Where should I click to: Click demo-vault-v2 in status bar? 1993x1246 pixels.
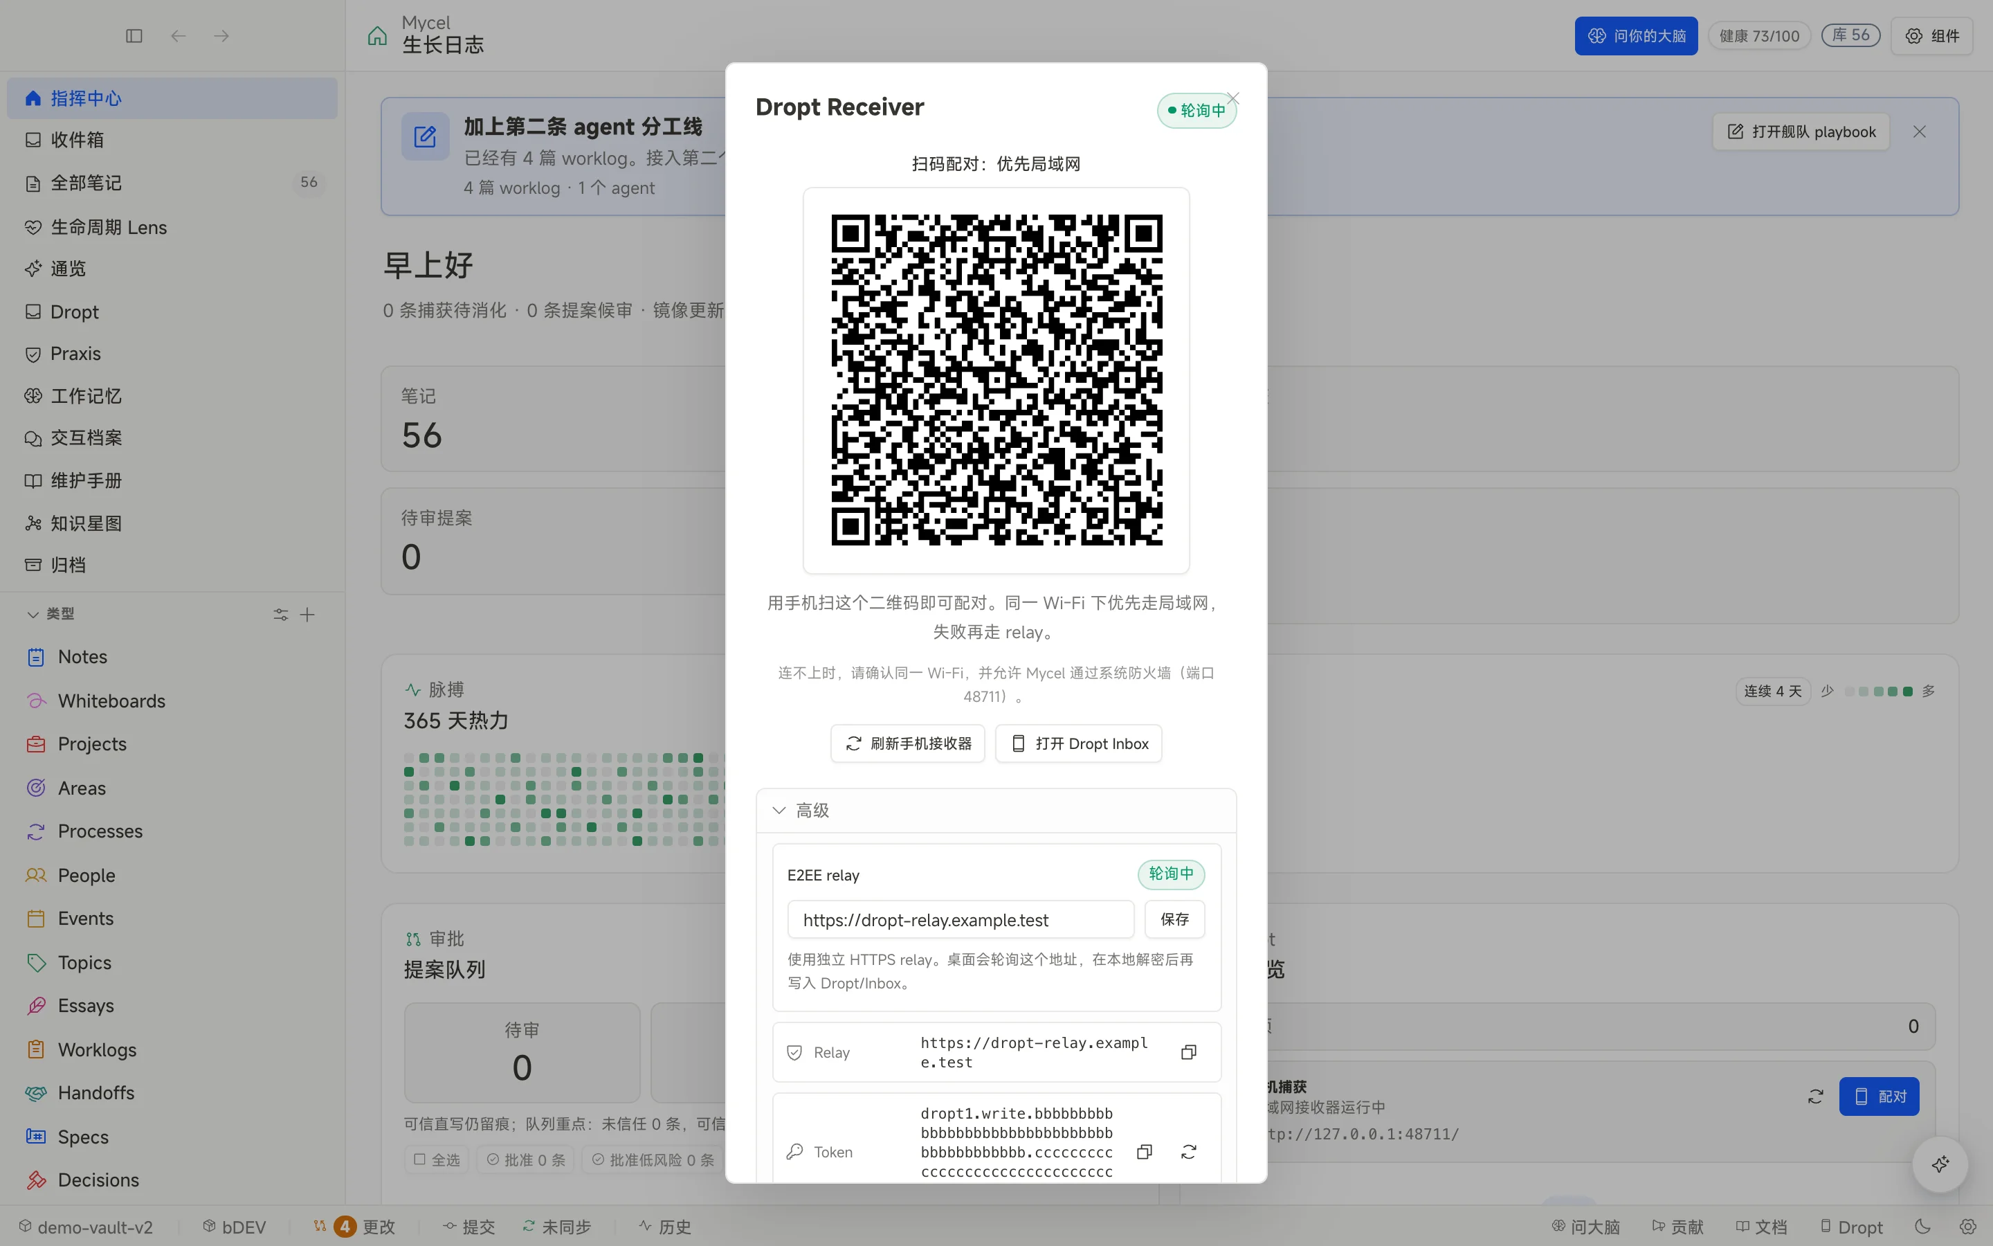tap(86, 1227)
